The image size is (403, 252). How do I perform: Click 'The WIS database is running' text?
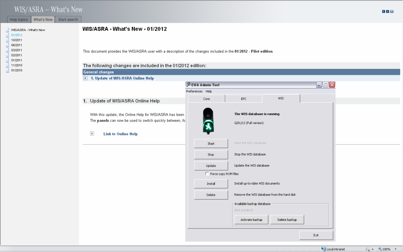tap(257, 114)
